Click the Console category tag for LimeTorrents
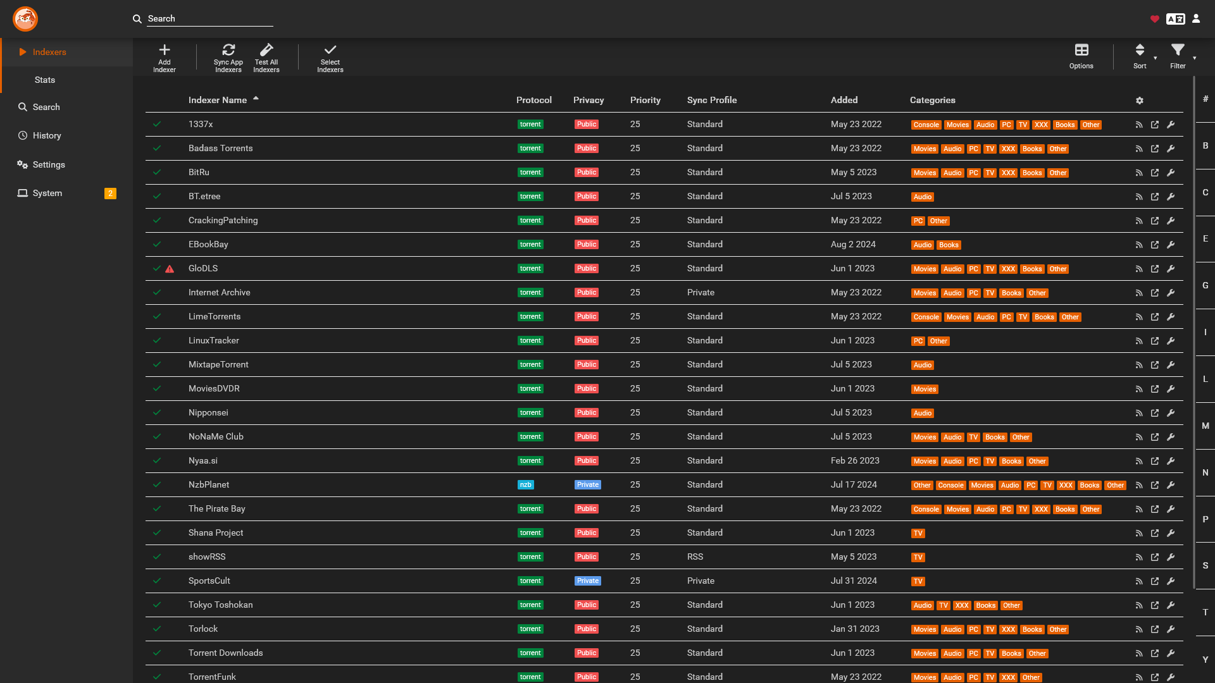1215x683 pixels. click(926, 317)
